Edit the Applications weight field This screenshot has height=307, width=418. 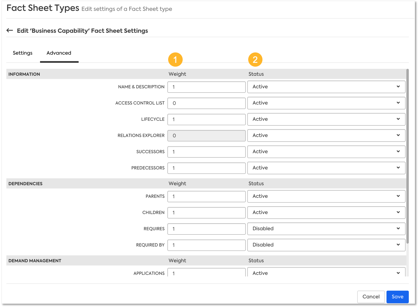(206, 272)
